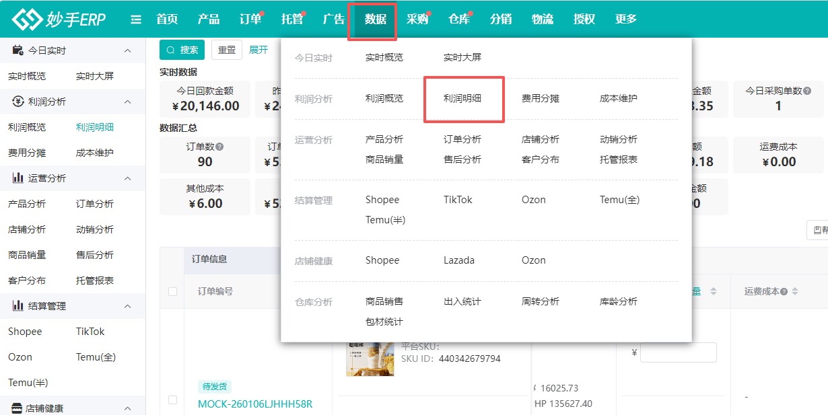Choose 包材统计 in the dropdown menu
Screen dimensions: 828x415
[384, 322]
